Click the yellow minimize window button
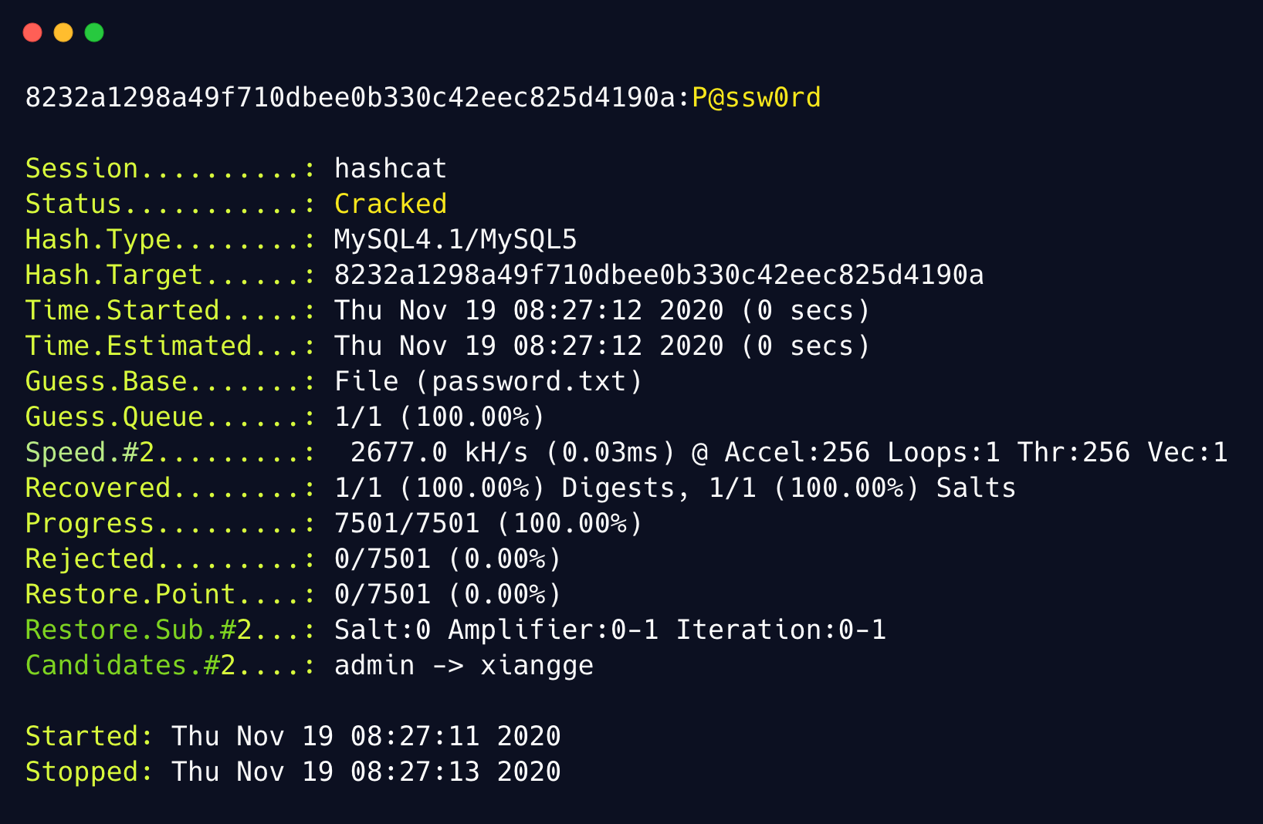This screenshot has height=824, width=1263. [x=63, y=32]
